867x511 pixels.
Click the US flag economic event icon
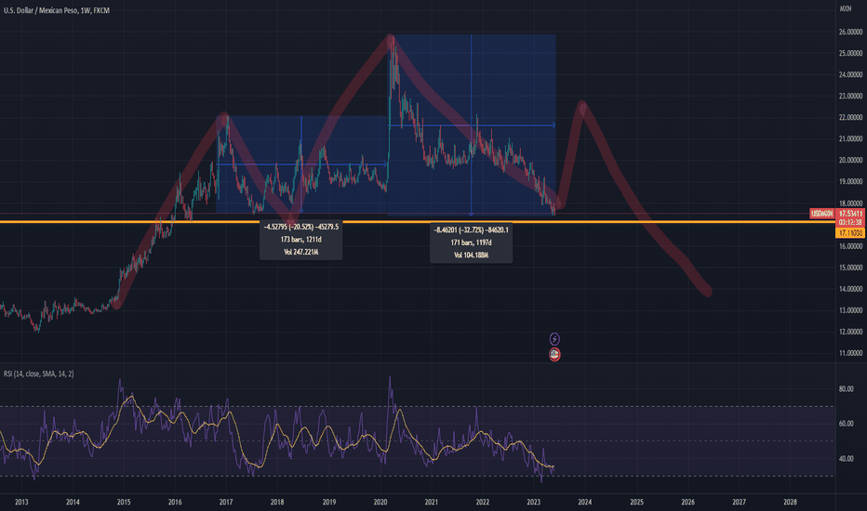pos(554,355)
